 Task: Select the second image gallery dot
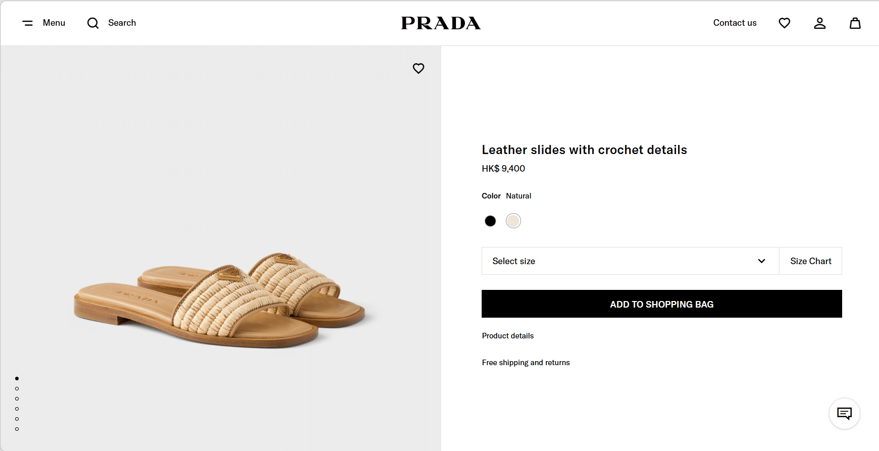17,388
